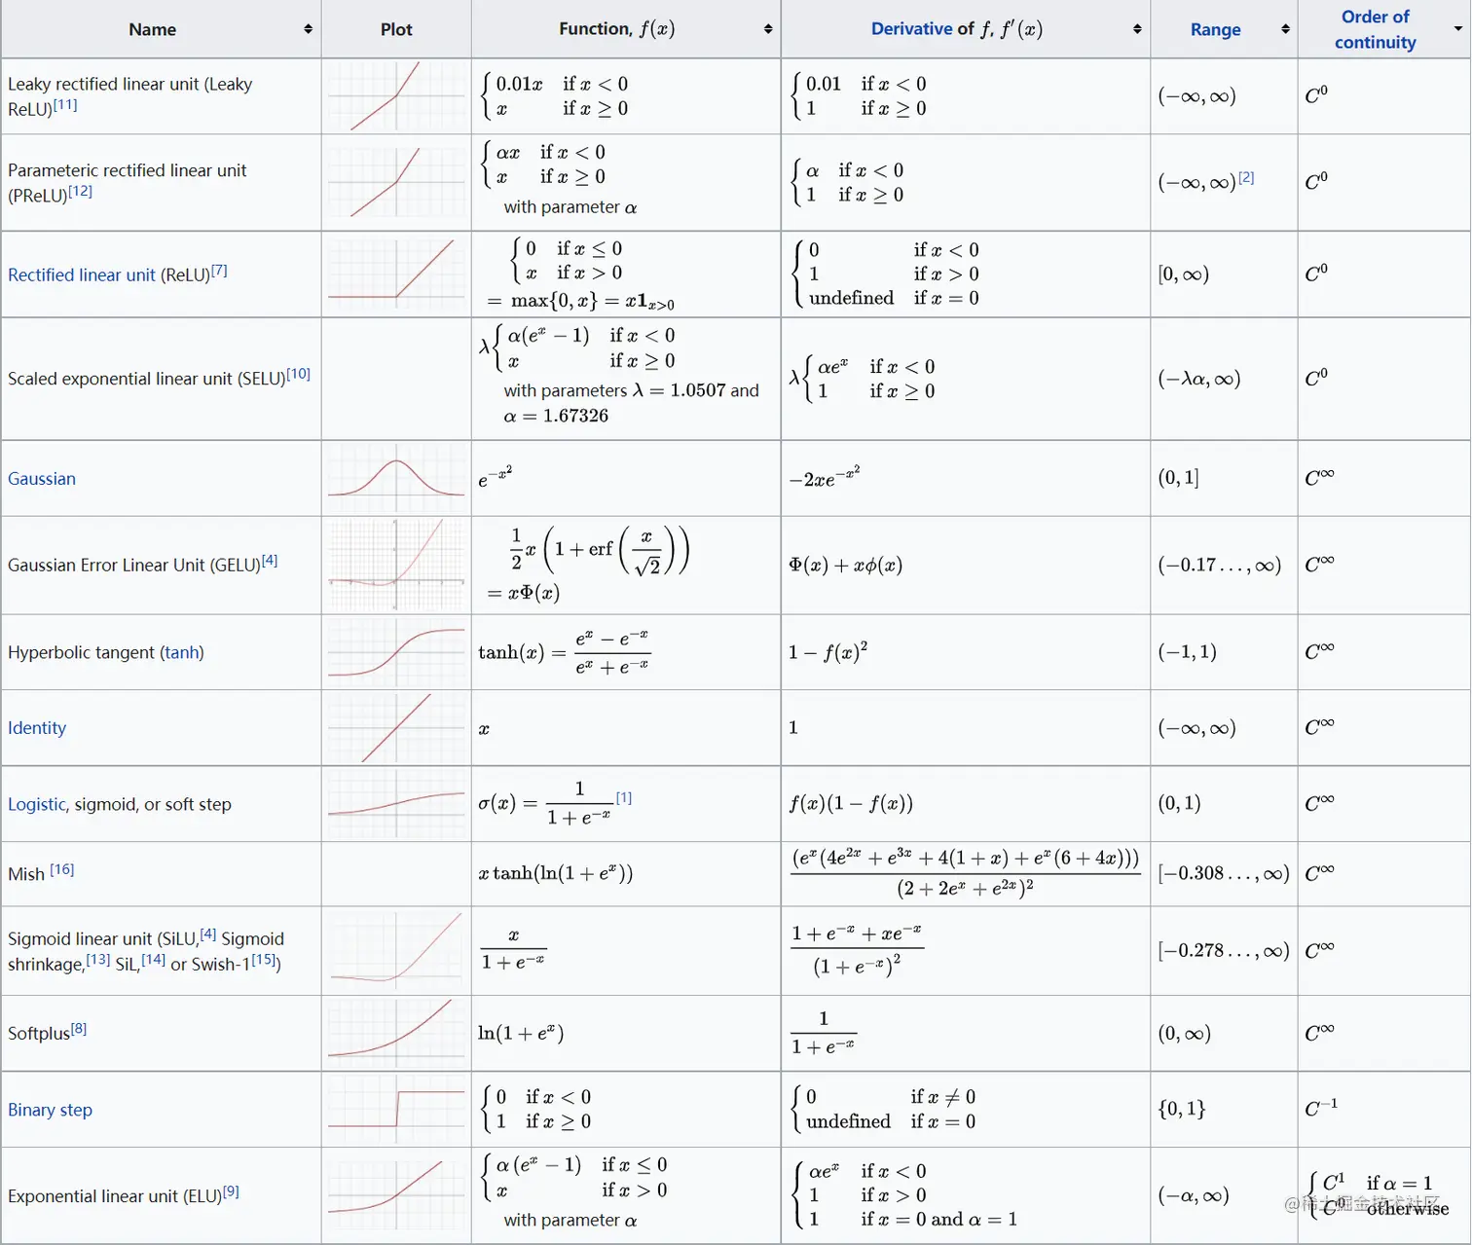Open the Logistic link
Screen dimensions: 1472x1245
(x=36, y=804)
